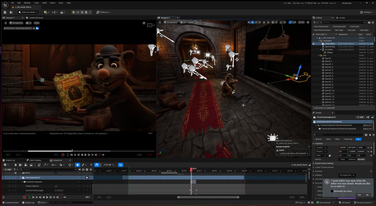
Task: Toggle rotation snapping angle icon in Viewport 2
Action: click(x=281, y=22)
